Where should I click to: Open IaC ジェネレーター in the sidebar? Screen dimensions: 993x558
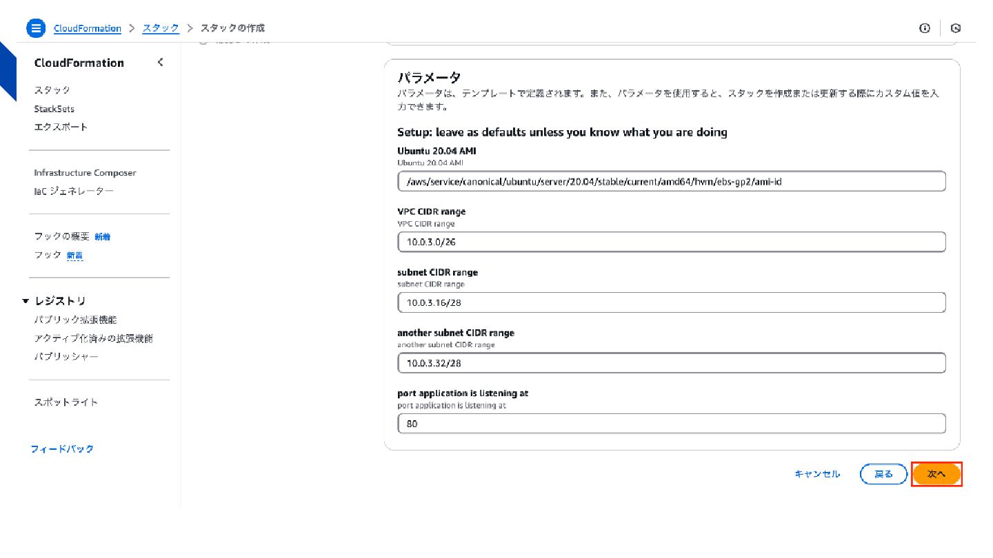(74, 191)
